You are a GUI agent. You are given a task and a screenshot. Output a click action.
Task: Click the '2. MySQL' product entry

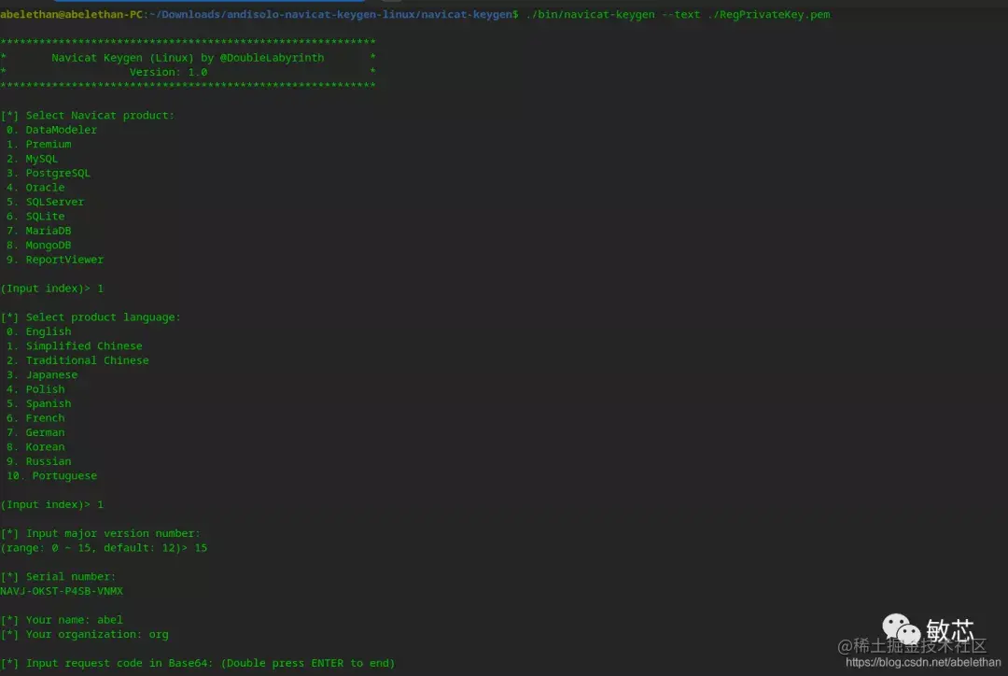pos(32,158)
